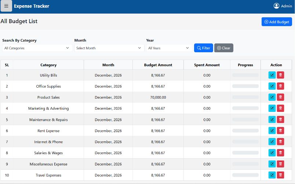The height and width of the screenshot is (184, 295).
Task: Click the Expense Tracker title
Action: 32,6
